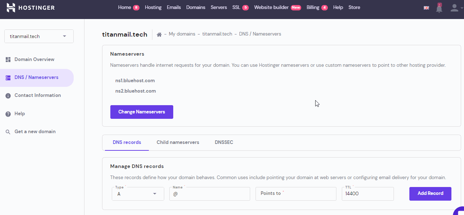Click the Get a new domain search icon
Screen dimensions: 464x215
[x=8, y=132]
